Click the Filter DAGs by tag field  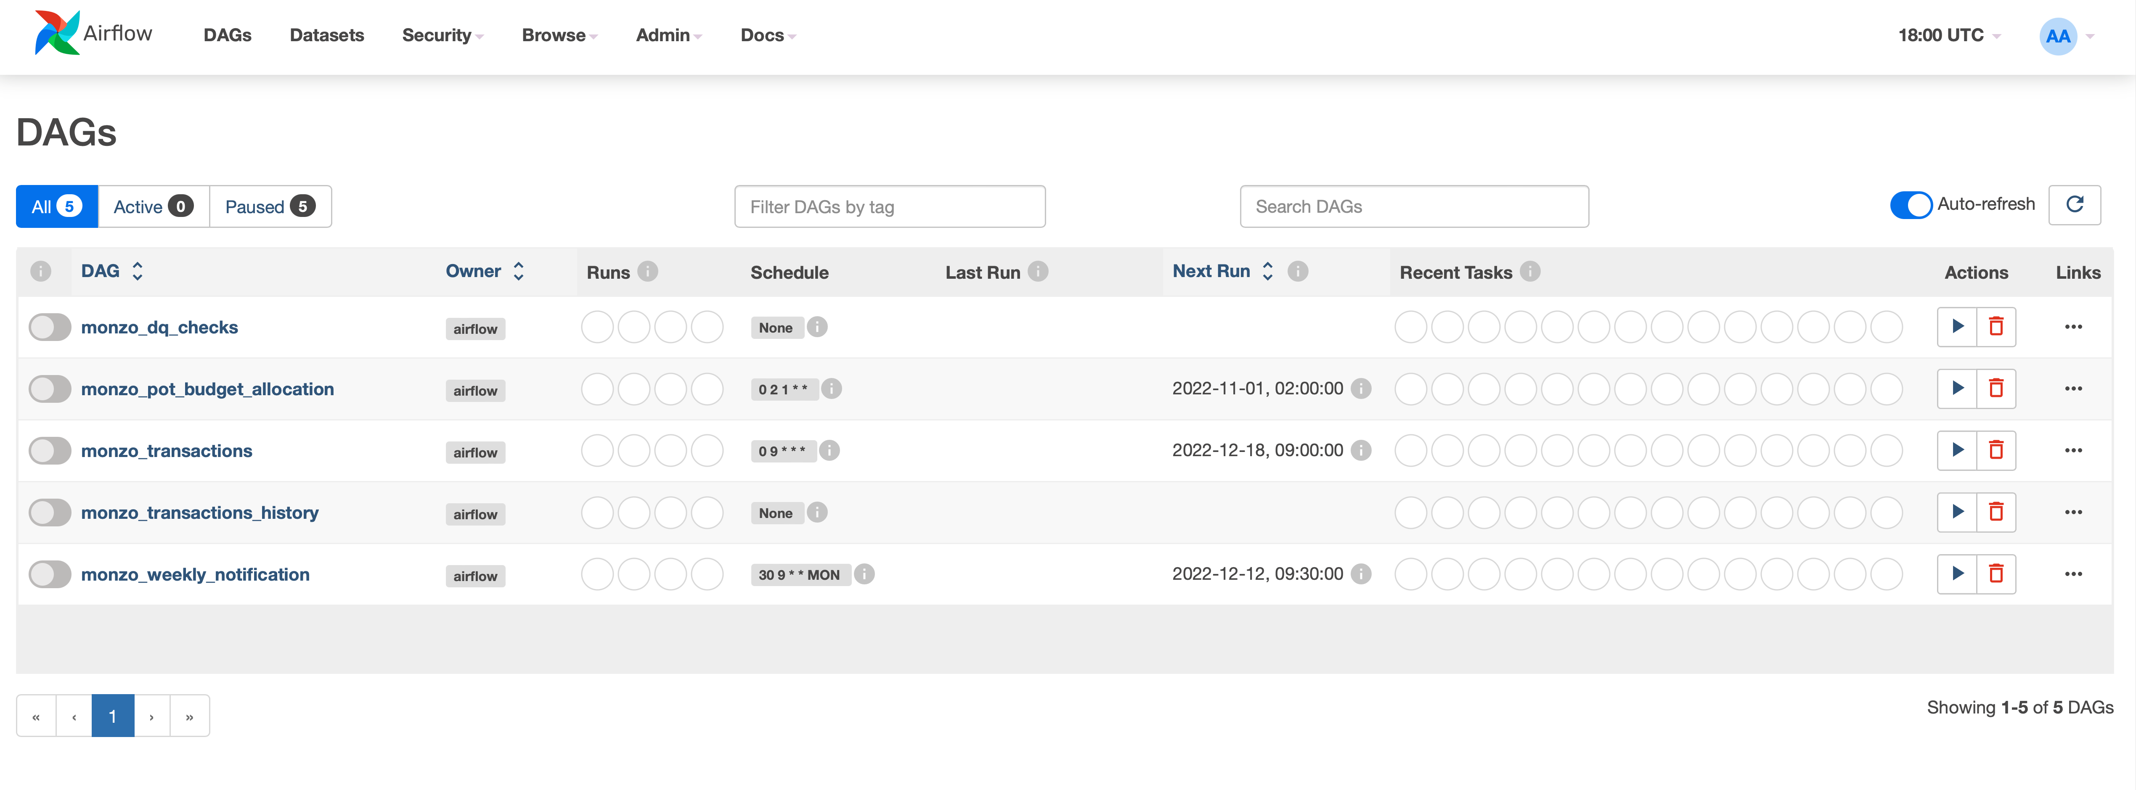(890, 206)
